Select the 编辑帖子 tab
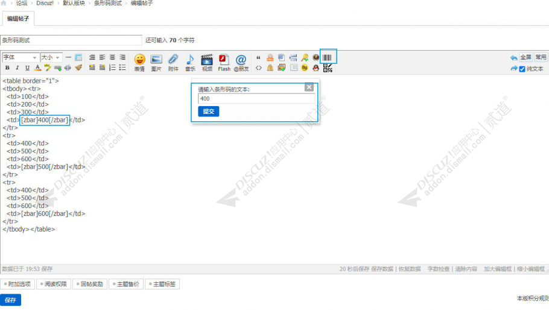The width and height of the screenshot is (549, 310). tap(18, 19)
